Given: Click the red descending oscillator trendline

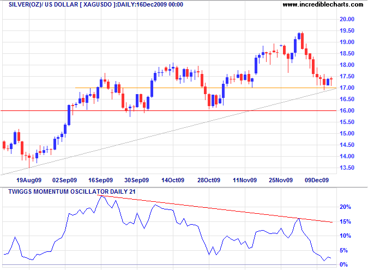Looking at the screenshot, I should tap(215, 209).
